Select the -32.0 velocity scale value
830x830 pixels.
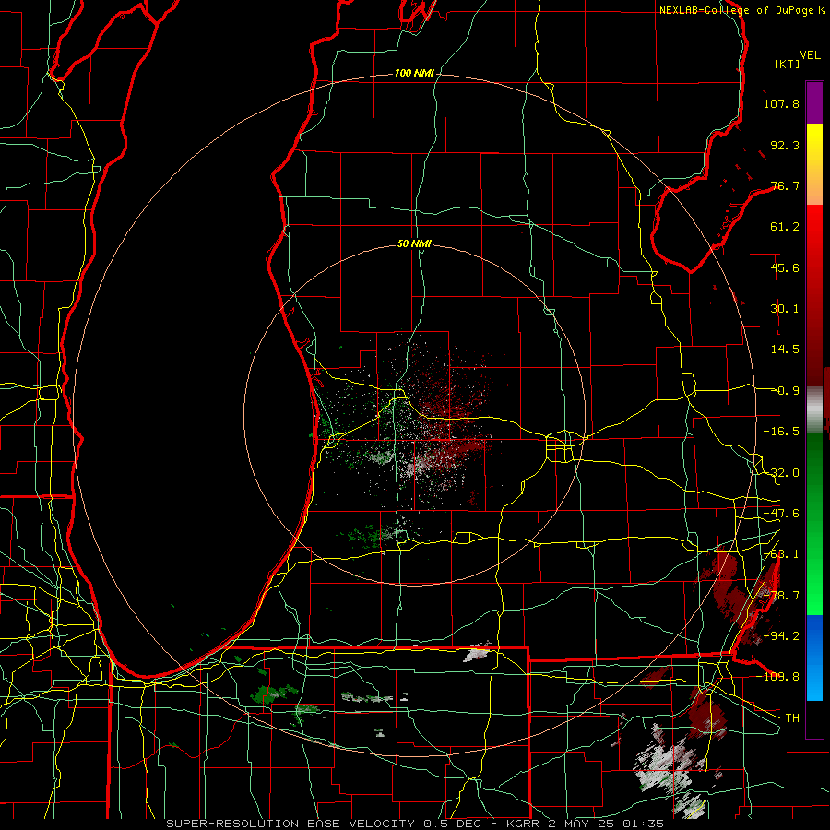[x=781, y=473]
